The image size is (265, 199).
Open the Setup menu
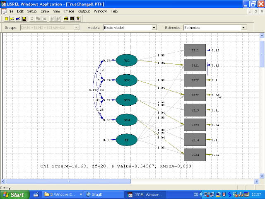click(32, 11)
